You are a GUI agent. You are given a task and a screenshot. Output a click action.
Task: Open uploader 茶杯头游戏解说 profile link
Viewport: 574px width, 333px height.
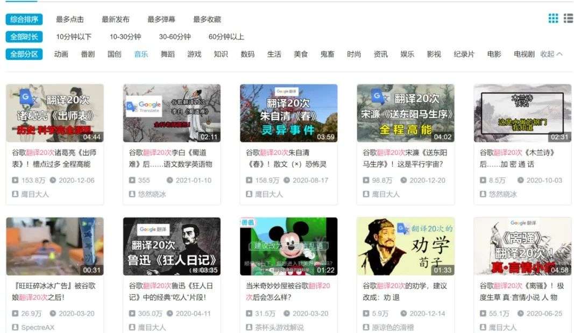point(279,327)
